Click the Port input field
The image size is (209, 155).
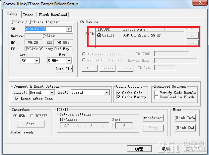(124, 125)
